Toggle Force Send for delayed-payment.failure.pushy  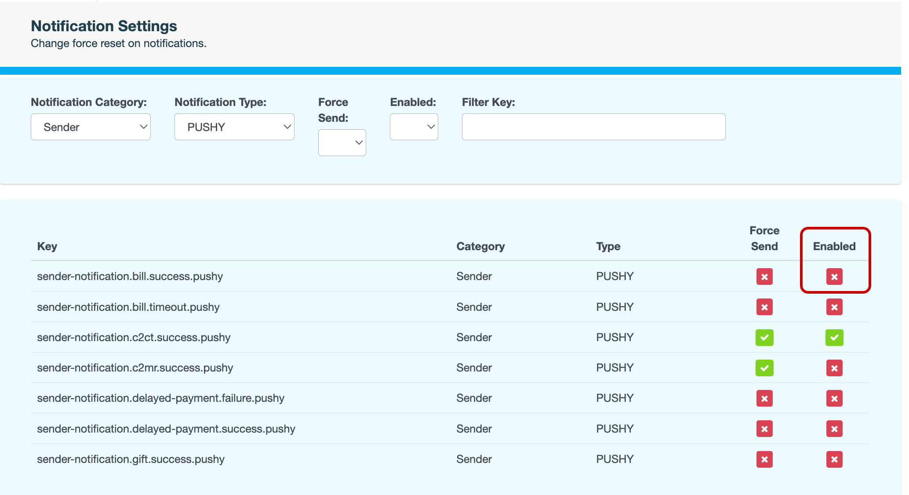pos(764,398)
